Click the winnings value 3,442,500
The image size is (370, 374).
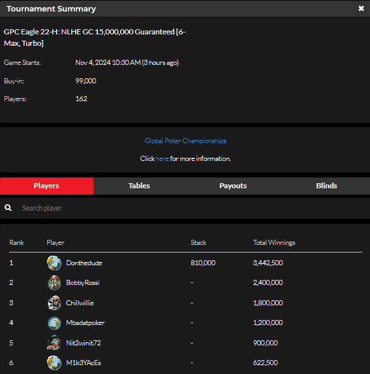click(268, 263)
